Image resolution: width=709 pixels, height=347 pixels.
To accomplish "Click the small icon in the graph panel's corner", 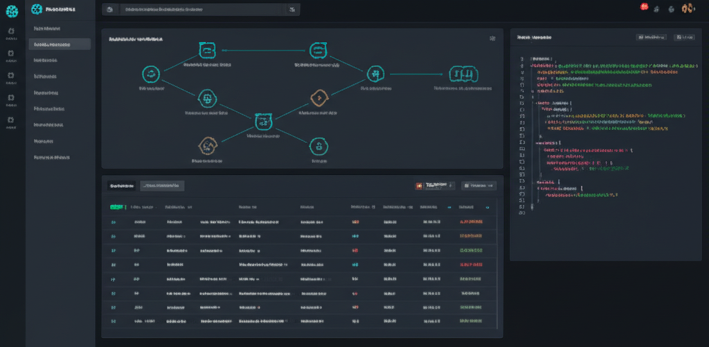I will click(492, 38).
